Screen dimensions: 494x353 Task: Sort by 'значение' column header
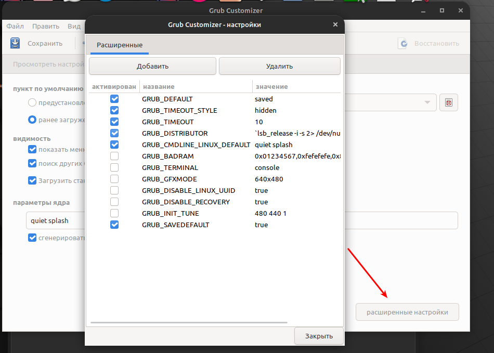[x=296, y=87]
